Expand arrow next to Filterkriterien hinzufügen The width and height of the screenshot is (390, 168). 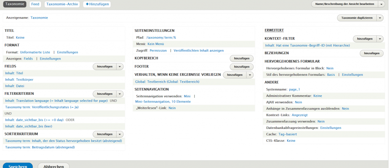click(x=120, y=94)
